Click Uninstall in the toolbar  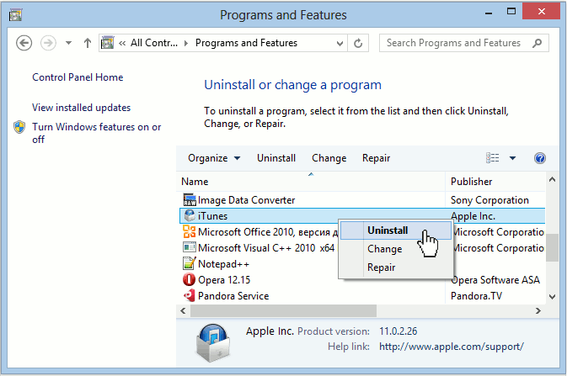point(276,158)
